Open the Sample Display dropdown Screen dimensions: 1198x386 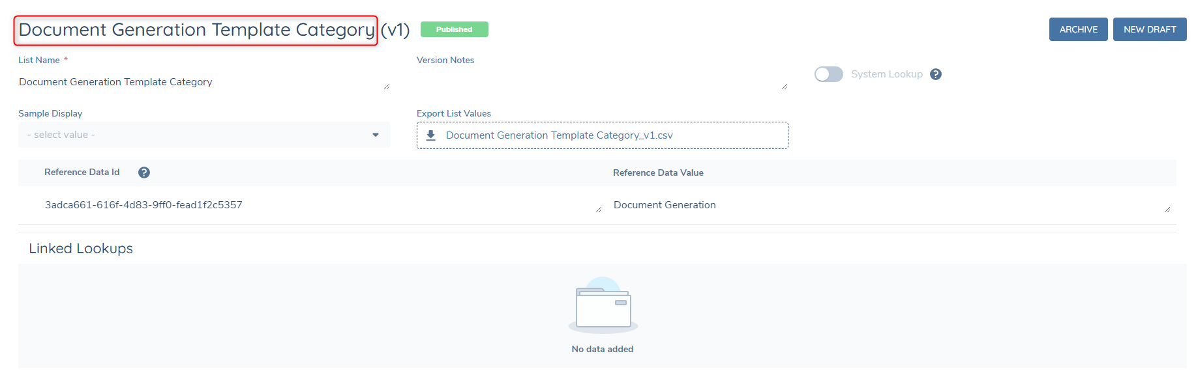coord(196,135)
